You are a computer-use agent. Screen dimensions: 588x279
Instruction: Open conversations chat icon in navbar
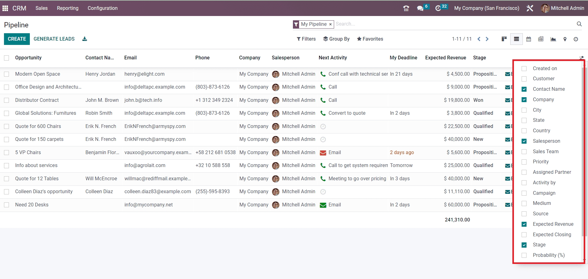coord(420,8)
